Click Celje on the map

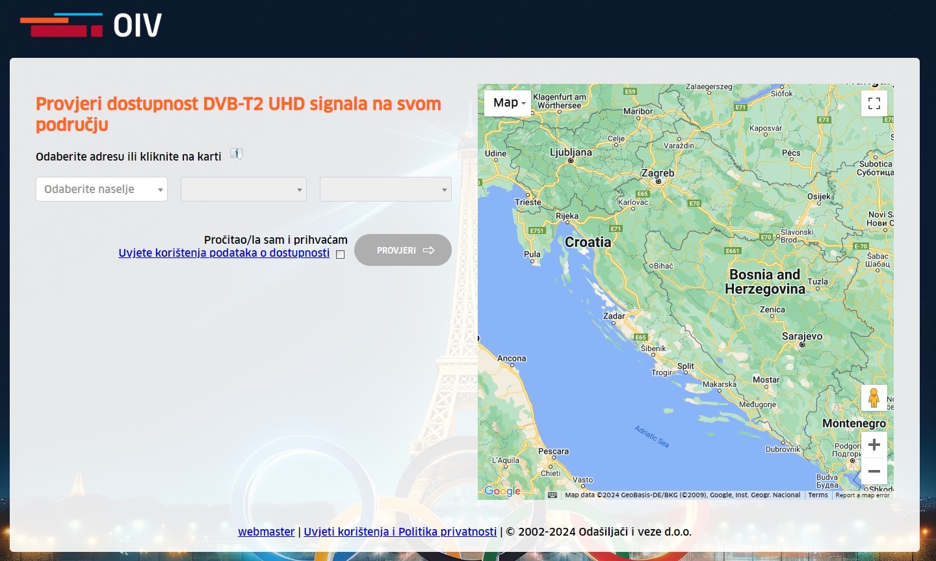coord(616,138)
